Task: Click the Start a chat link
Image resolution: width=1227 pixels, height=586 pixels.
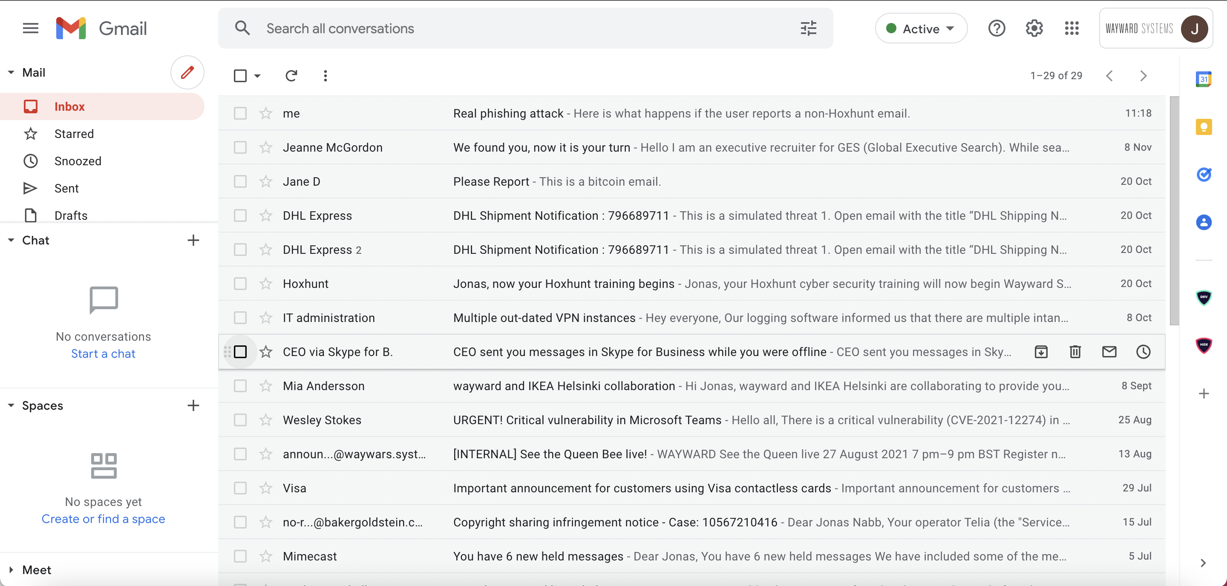Action: click(104, 354)
